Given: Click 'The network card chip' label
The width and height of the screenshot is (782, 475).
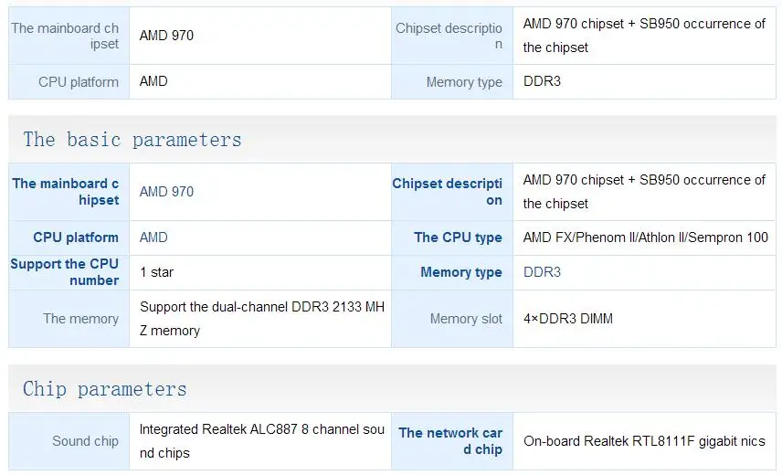Looking at the screenshot, I should tap(450, 441).
